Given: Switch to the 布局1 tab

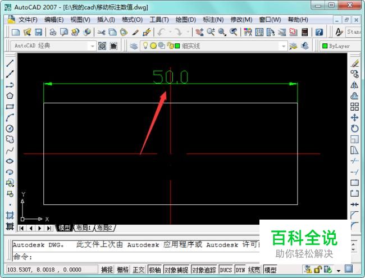Looking at the screenshot, I should click(83, 227).
